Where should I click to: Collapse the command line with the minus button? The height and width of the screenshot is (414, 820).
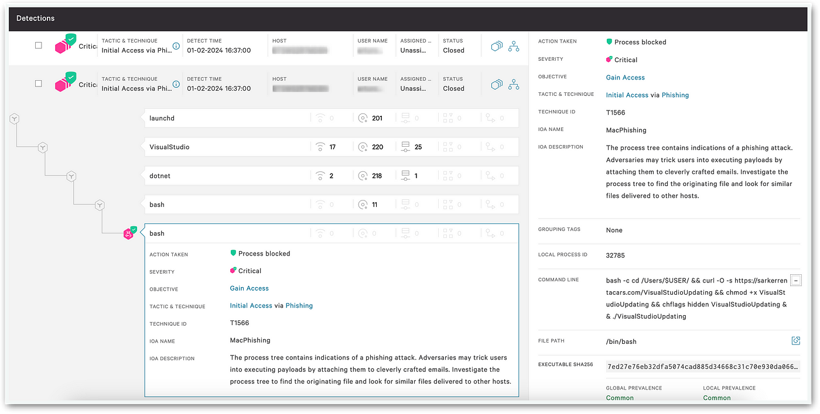(795, 280)
